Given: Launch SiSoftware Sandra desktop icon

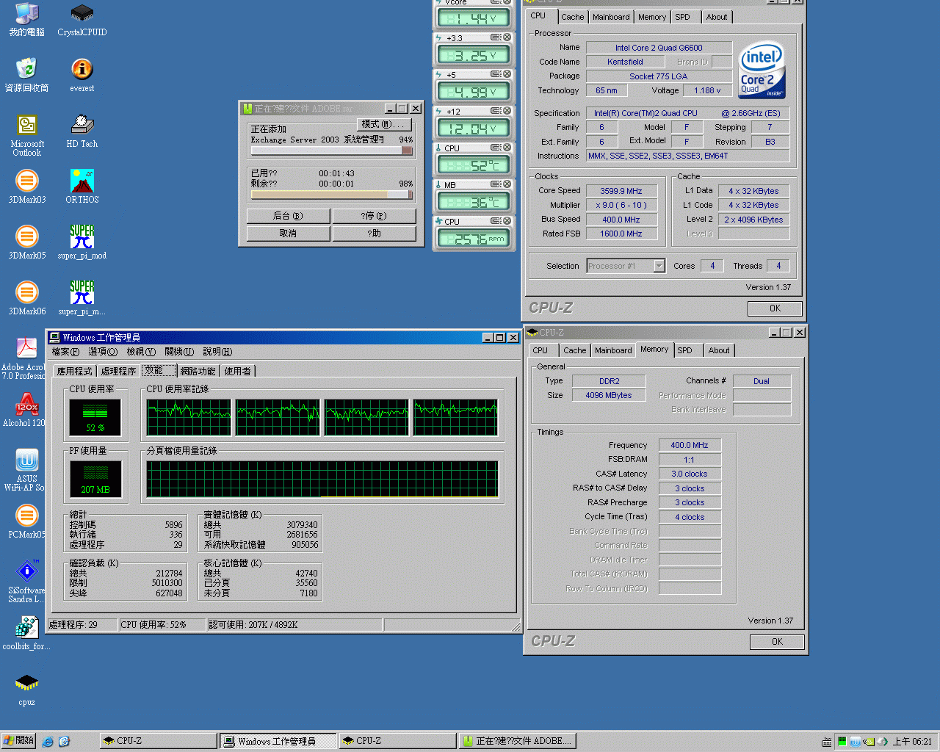Looking at the screenshot, I should click(26, 582).
